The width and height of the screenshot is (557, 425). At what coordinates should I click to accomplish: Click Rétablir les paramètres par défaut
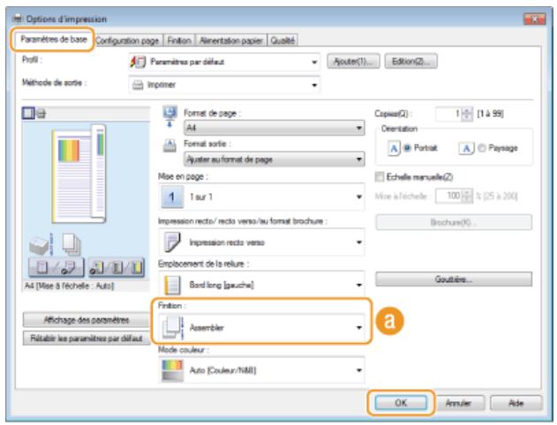point(87,339)
